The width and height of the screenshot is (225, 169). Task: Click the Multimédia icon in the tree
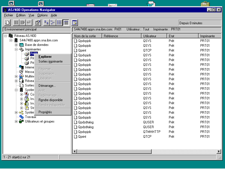[x=22, y=76]
